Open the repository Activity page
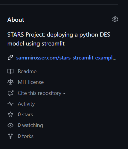The image size is (128, 149). coord(26,104)
